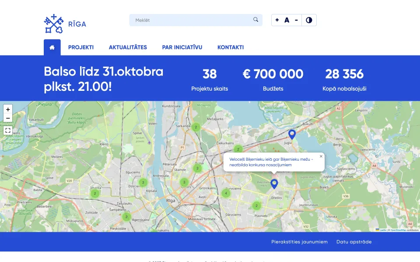Open the PROJEKTI menu item

tap(81, 47)
